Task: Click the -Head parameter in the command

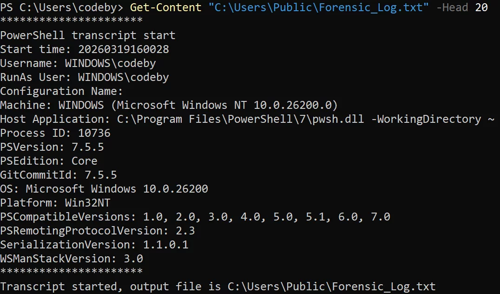Action: 452,7
